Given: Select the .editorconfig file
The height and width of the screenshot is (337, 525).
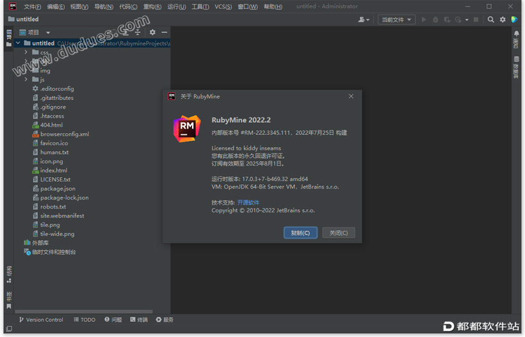Looking at the screenshot, I should pyautogui.click(x=53, y=89).
